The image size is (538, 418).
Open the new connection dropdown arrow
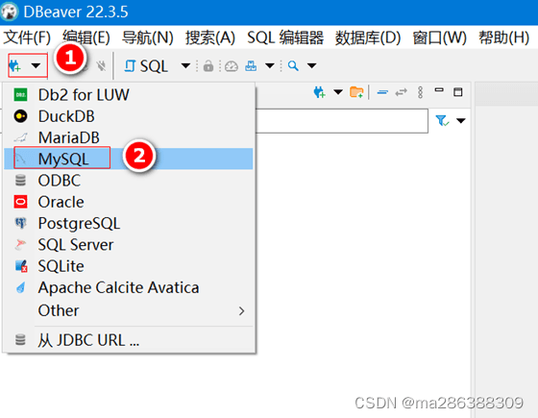tap(36, 65)
